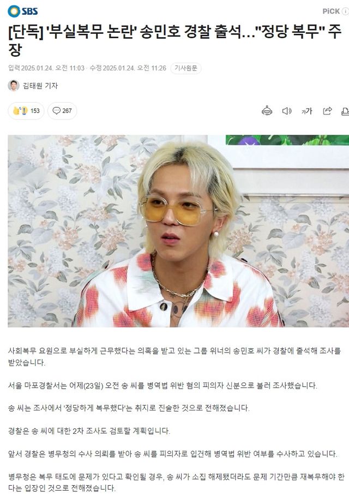Open font size 가가 setting
The height and width of the screenshot is (495, 349).
[x=306, y=111]
